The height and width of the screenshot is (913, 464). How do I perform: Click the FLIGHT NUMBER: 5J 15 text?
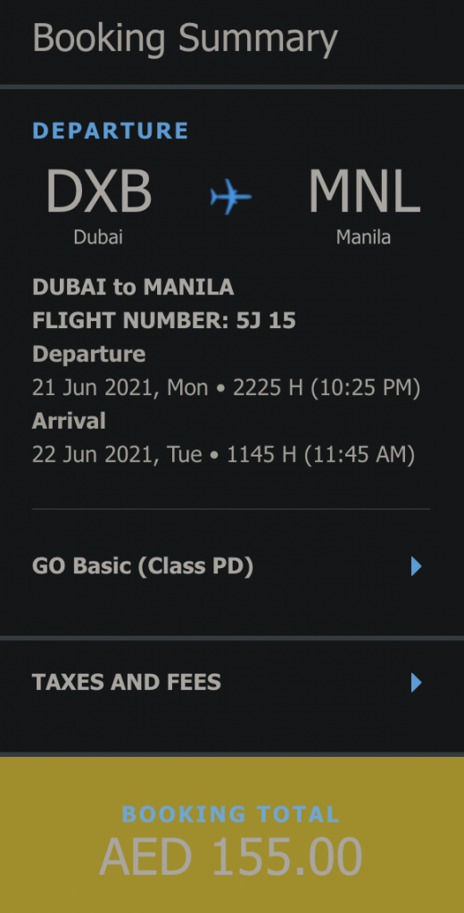coord(164,321)
